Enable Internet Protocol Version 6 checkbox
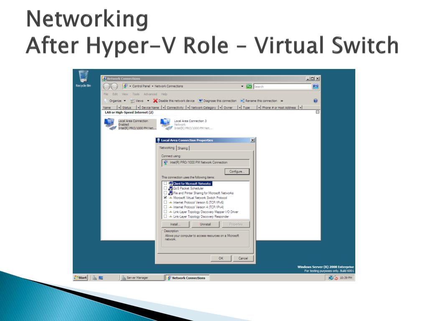This screenshot has height=321, width=428. point(165,202)
